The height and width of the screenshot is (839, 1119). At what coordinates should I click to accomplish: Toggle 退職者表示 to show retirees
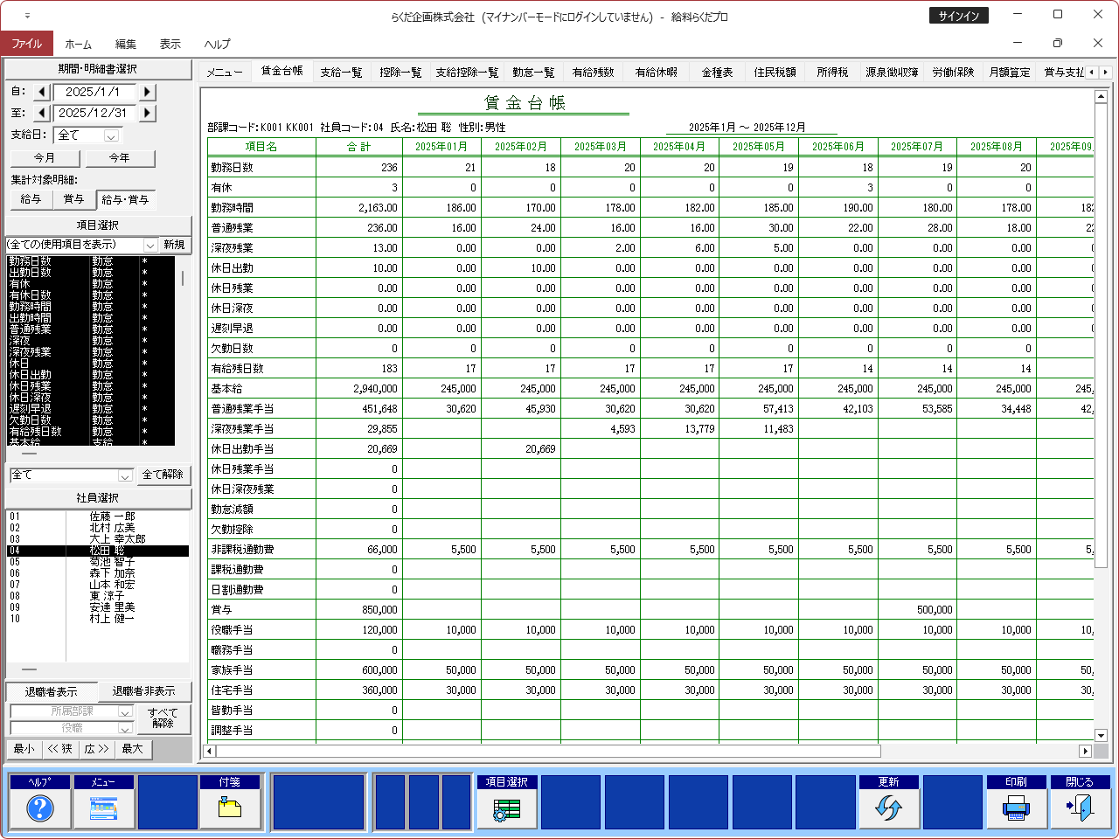coord(51,691)
